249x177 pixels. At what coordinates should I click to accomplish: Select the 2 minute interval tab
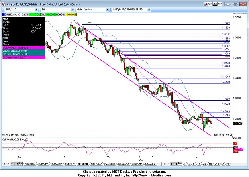(x=189, y=164)
